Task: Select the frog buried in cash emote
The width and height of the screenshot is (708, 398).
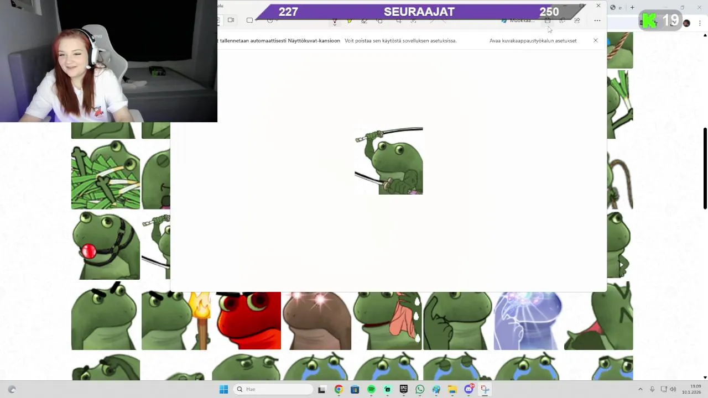Action: (106, 175)
